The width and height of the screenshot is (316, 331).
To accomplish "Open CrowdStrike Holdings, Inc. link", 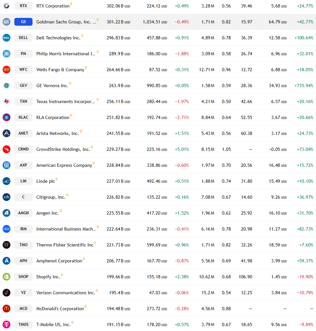I will point(63,149).
